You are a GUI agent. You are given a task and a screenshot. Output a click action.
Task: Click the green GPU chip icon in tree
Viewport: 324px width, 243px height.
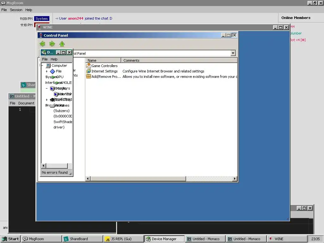(53, 77)
